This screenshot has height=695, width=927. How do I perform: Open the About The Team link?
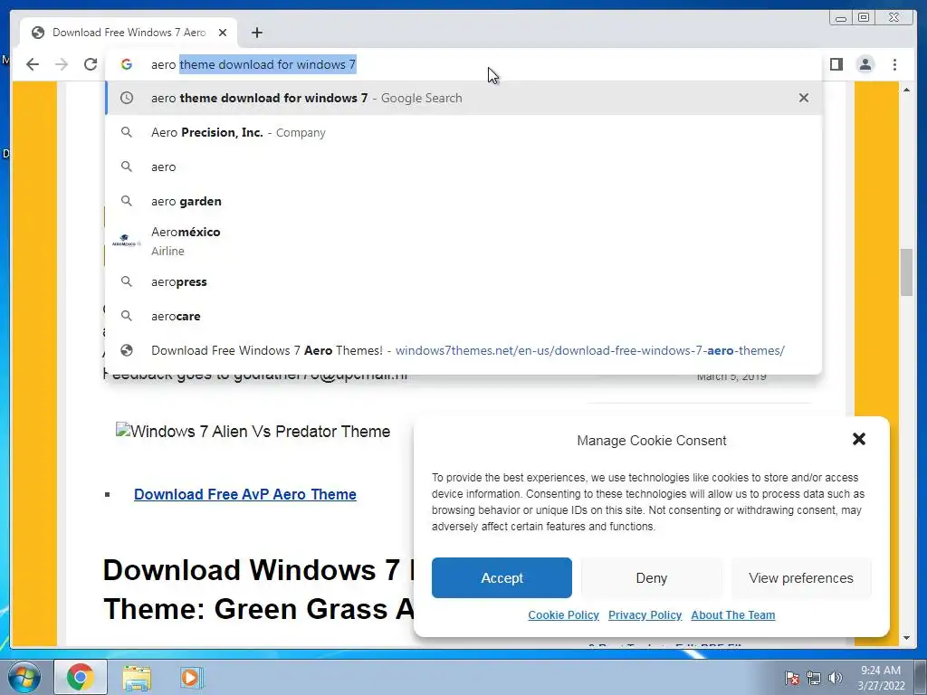(733, 615)
